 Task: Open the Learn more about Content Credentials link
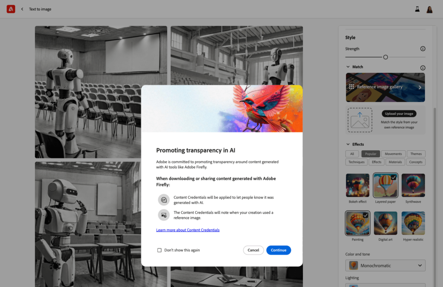188,230
